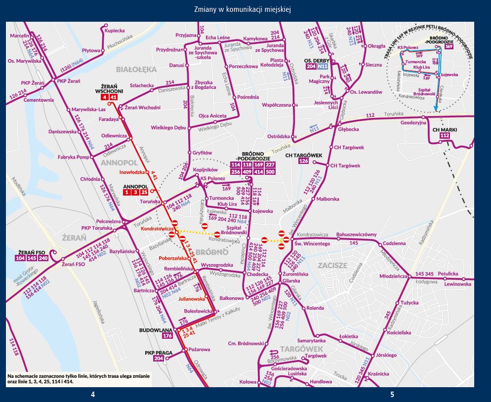Click the 176 badge at Budowlana
This screenshot has height=402, width=491.
pyautogui.click(x=167, y=336)
